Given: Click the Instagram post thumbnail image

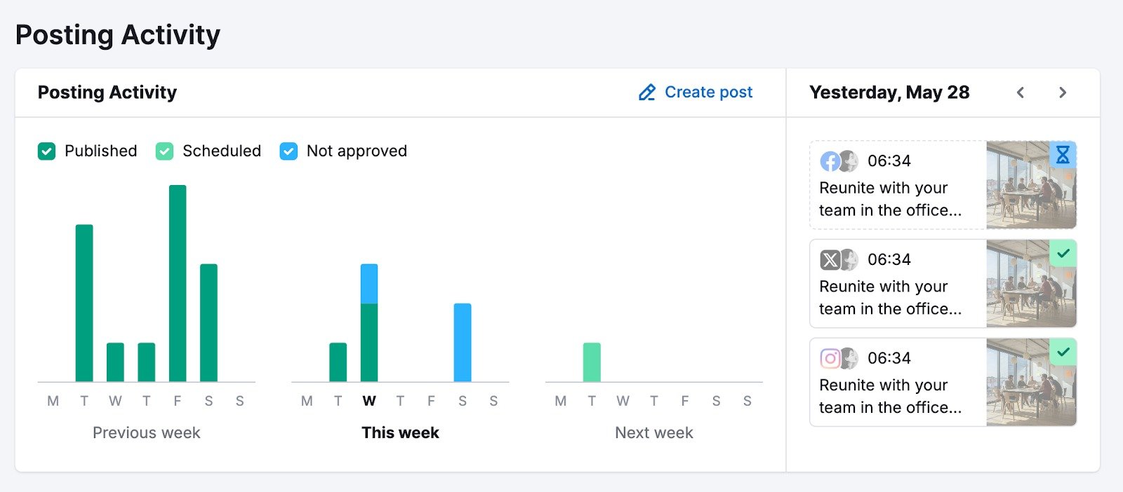Looking at the screenshot, I should [1032, 381].
